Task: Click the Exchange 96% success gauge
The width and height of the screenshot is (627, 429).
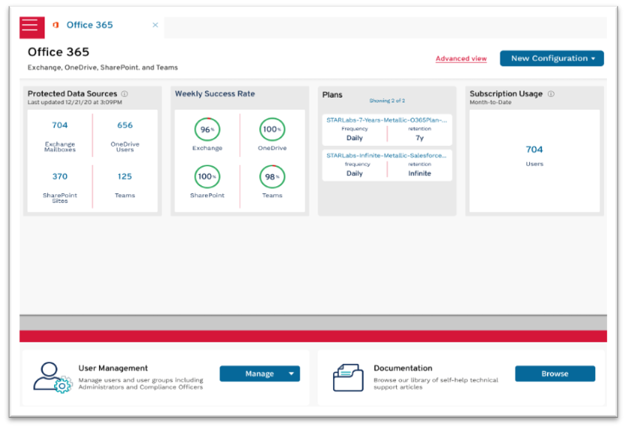Action: pos(207,129)
